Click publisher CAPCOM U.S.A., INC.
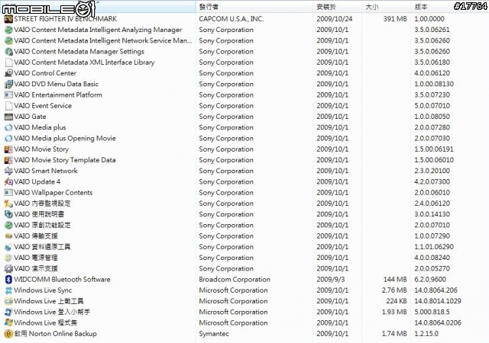 [x=232, y=19]
